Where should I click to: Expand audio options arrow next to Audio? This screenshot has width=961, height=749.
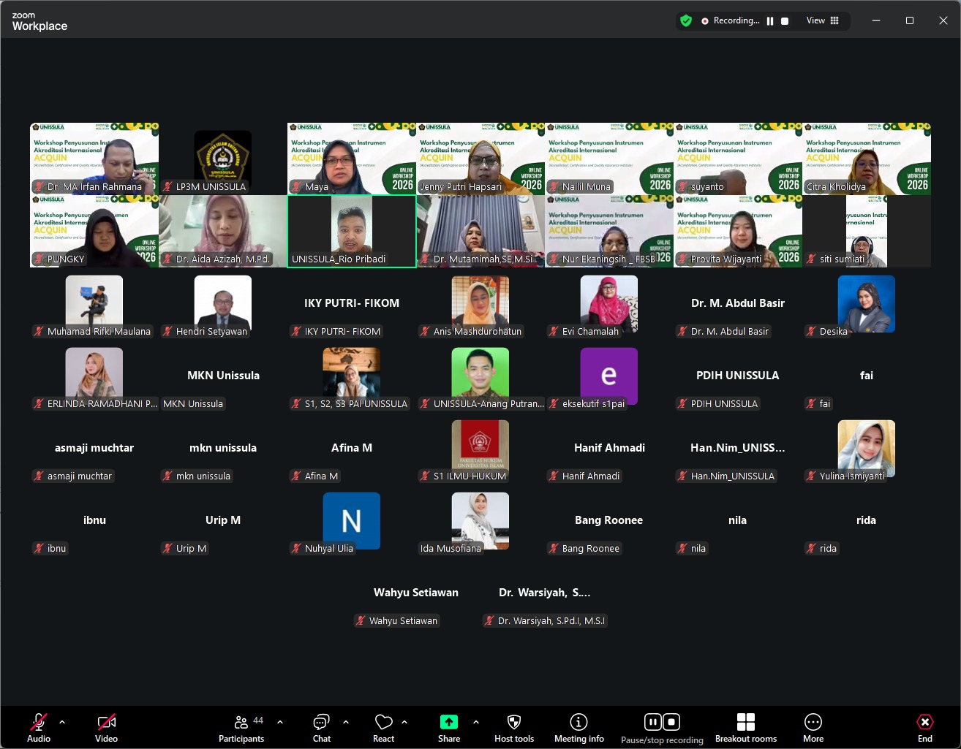tap(62, 722)
